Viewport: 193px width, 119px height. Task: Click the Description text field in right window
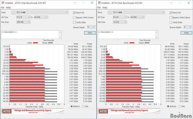126,35
